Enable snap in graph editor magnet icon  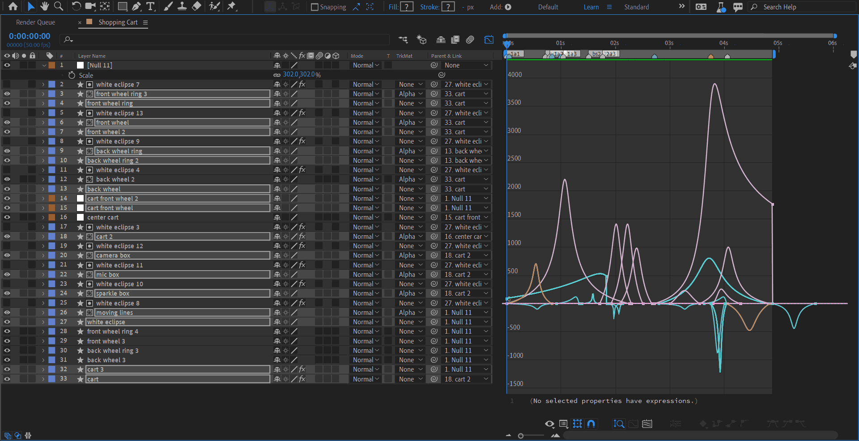pyautogui.click(x=591, y=424)
